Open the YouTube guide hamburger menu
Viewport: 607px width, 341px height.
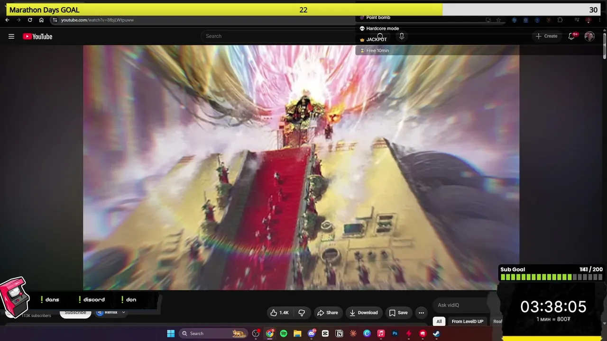tap(11, 36)
